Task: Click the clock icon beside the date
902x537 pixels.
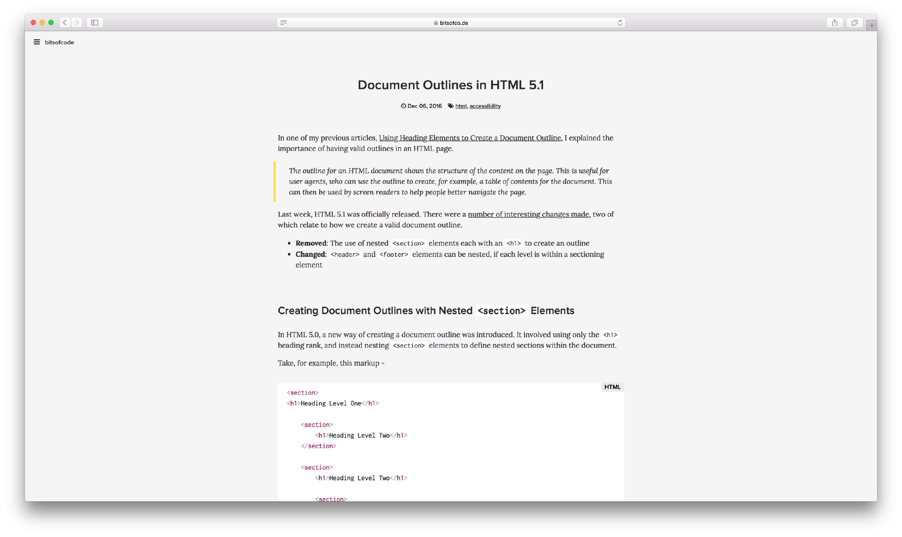Action: click(403, 106)
